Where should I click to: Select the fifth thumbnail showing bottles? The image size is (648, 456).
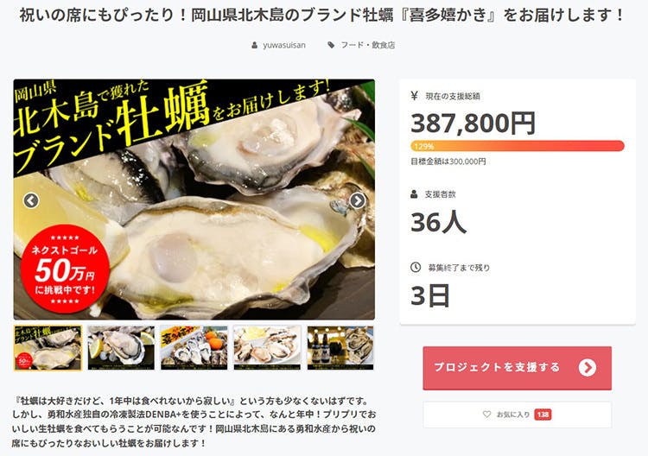340,348
